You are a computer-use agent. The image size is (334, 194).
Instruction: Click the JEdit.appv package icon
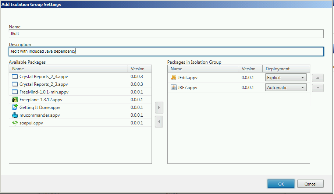174,78
